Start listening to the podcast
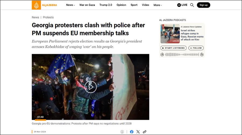The width and height of the screenshot is (242, 135). coord(173,48)
